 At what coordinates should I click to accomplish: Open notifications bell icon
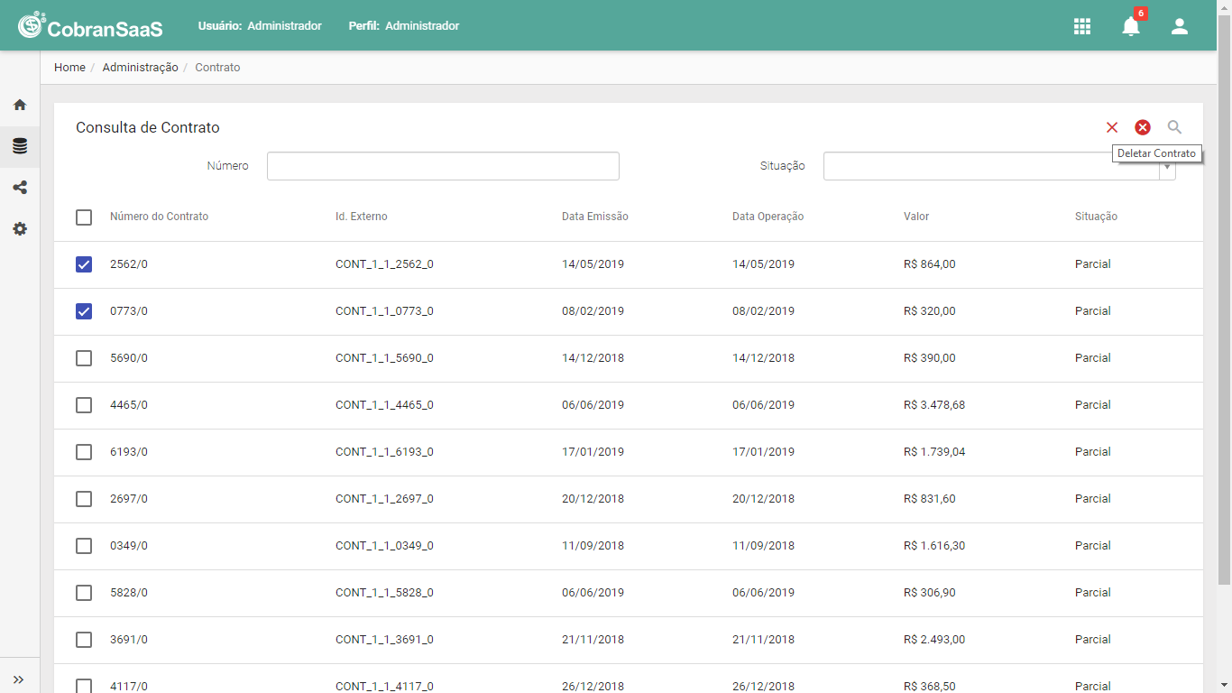point(1131,26)
